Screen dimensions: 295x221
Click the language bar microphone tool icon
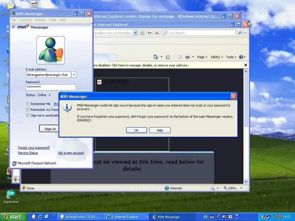218,217
